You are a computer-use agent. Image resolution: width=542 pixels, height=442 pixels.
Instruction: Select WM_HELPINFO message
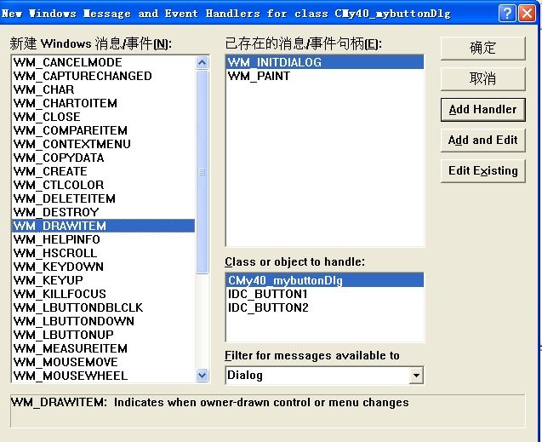tap(103, 239)
